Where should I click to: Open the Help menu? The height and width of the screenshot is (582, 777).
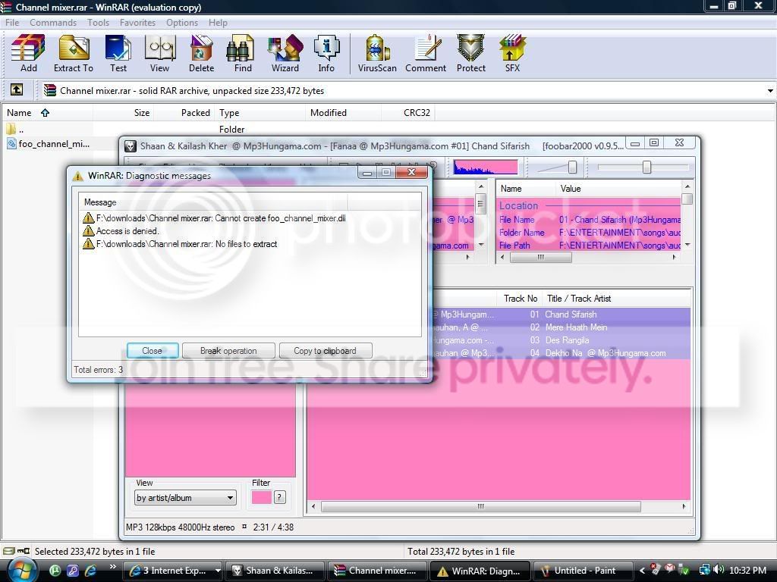click(218, 23)
